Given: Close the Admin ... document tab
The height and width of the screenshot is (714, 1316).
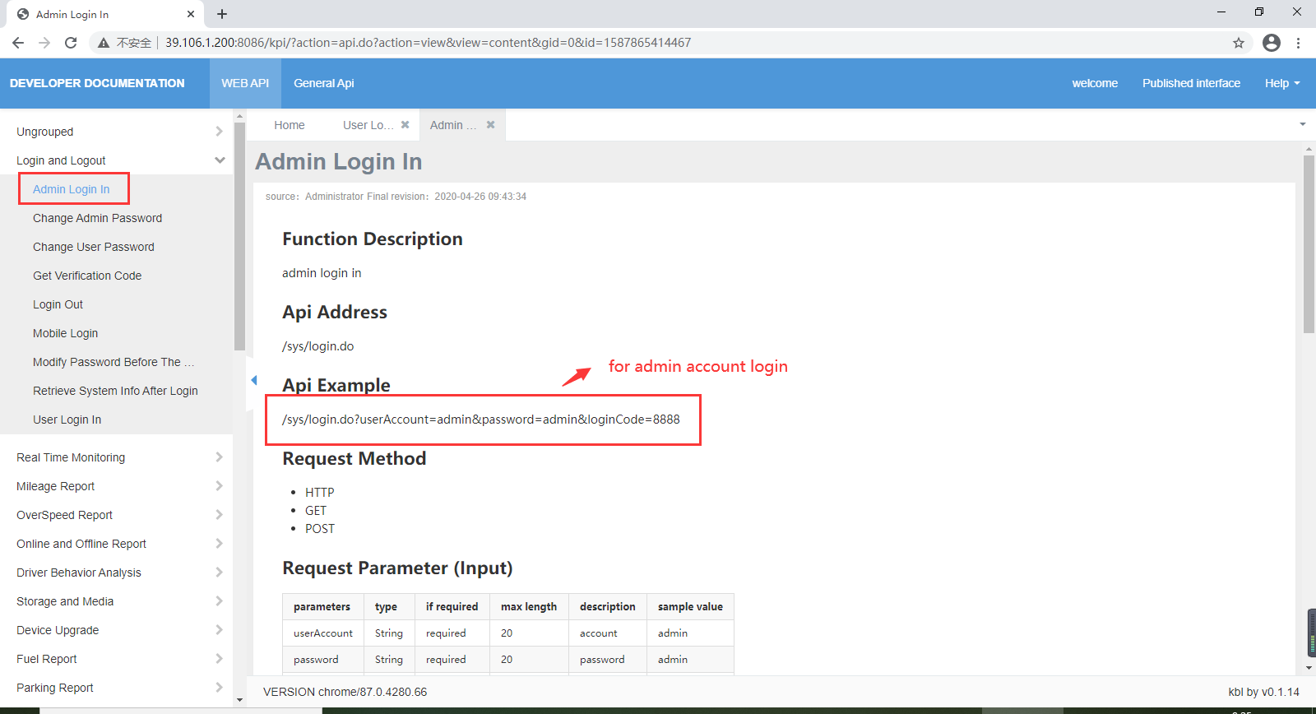Looking at the screenshot, I should 491,125.
